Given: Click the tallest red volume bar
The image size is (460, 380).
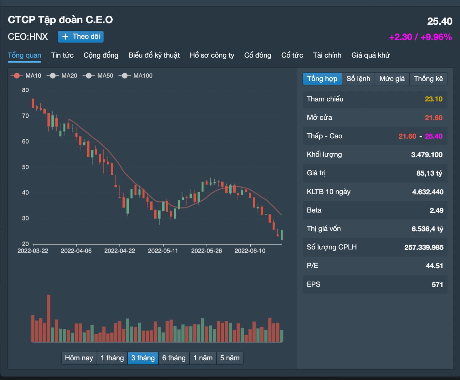Looking at the screenshot, I should [x=49, y=318].
